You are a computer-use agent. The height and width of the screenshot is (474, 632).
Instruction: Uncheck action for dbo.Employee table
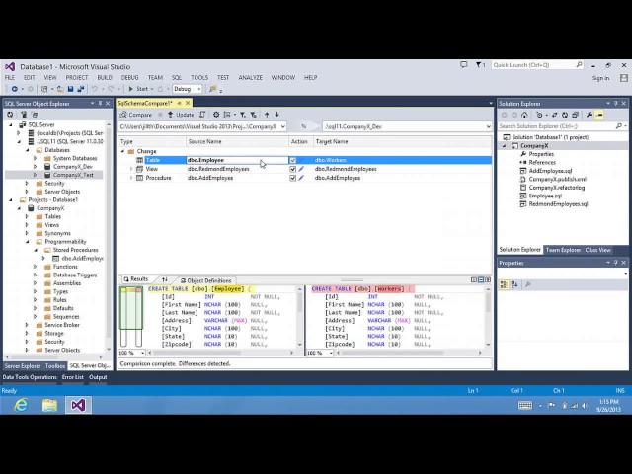[x=293, y=160]
